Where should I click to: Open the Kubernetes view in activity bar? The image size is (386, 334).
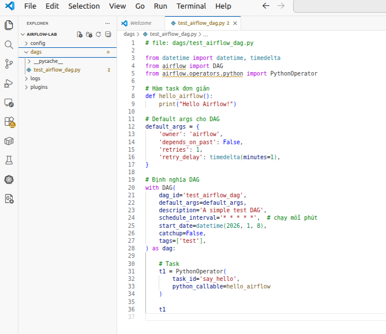9,179
